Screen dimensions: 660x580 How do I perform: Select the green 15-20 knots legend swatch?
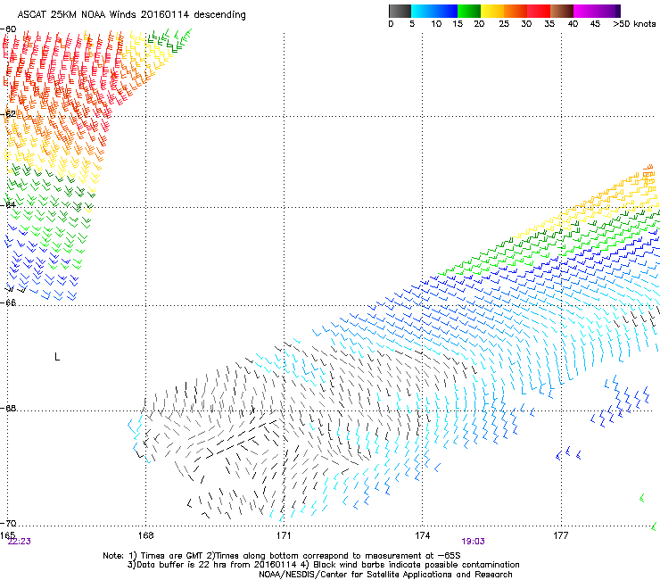click(x=469, y=11)
